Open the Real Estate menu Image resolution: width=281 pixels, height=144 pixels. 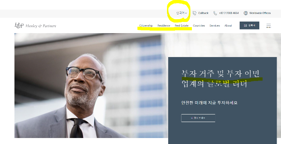181,26
